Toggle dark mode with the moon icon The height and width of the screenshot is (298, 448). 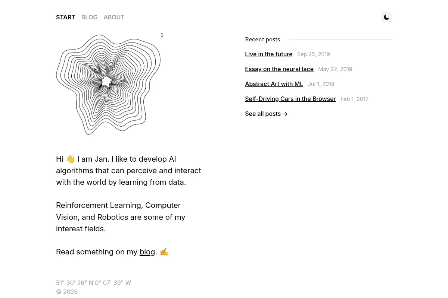click(386, 17)
